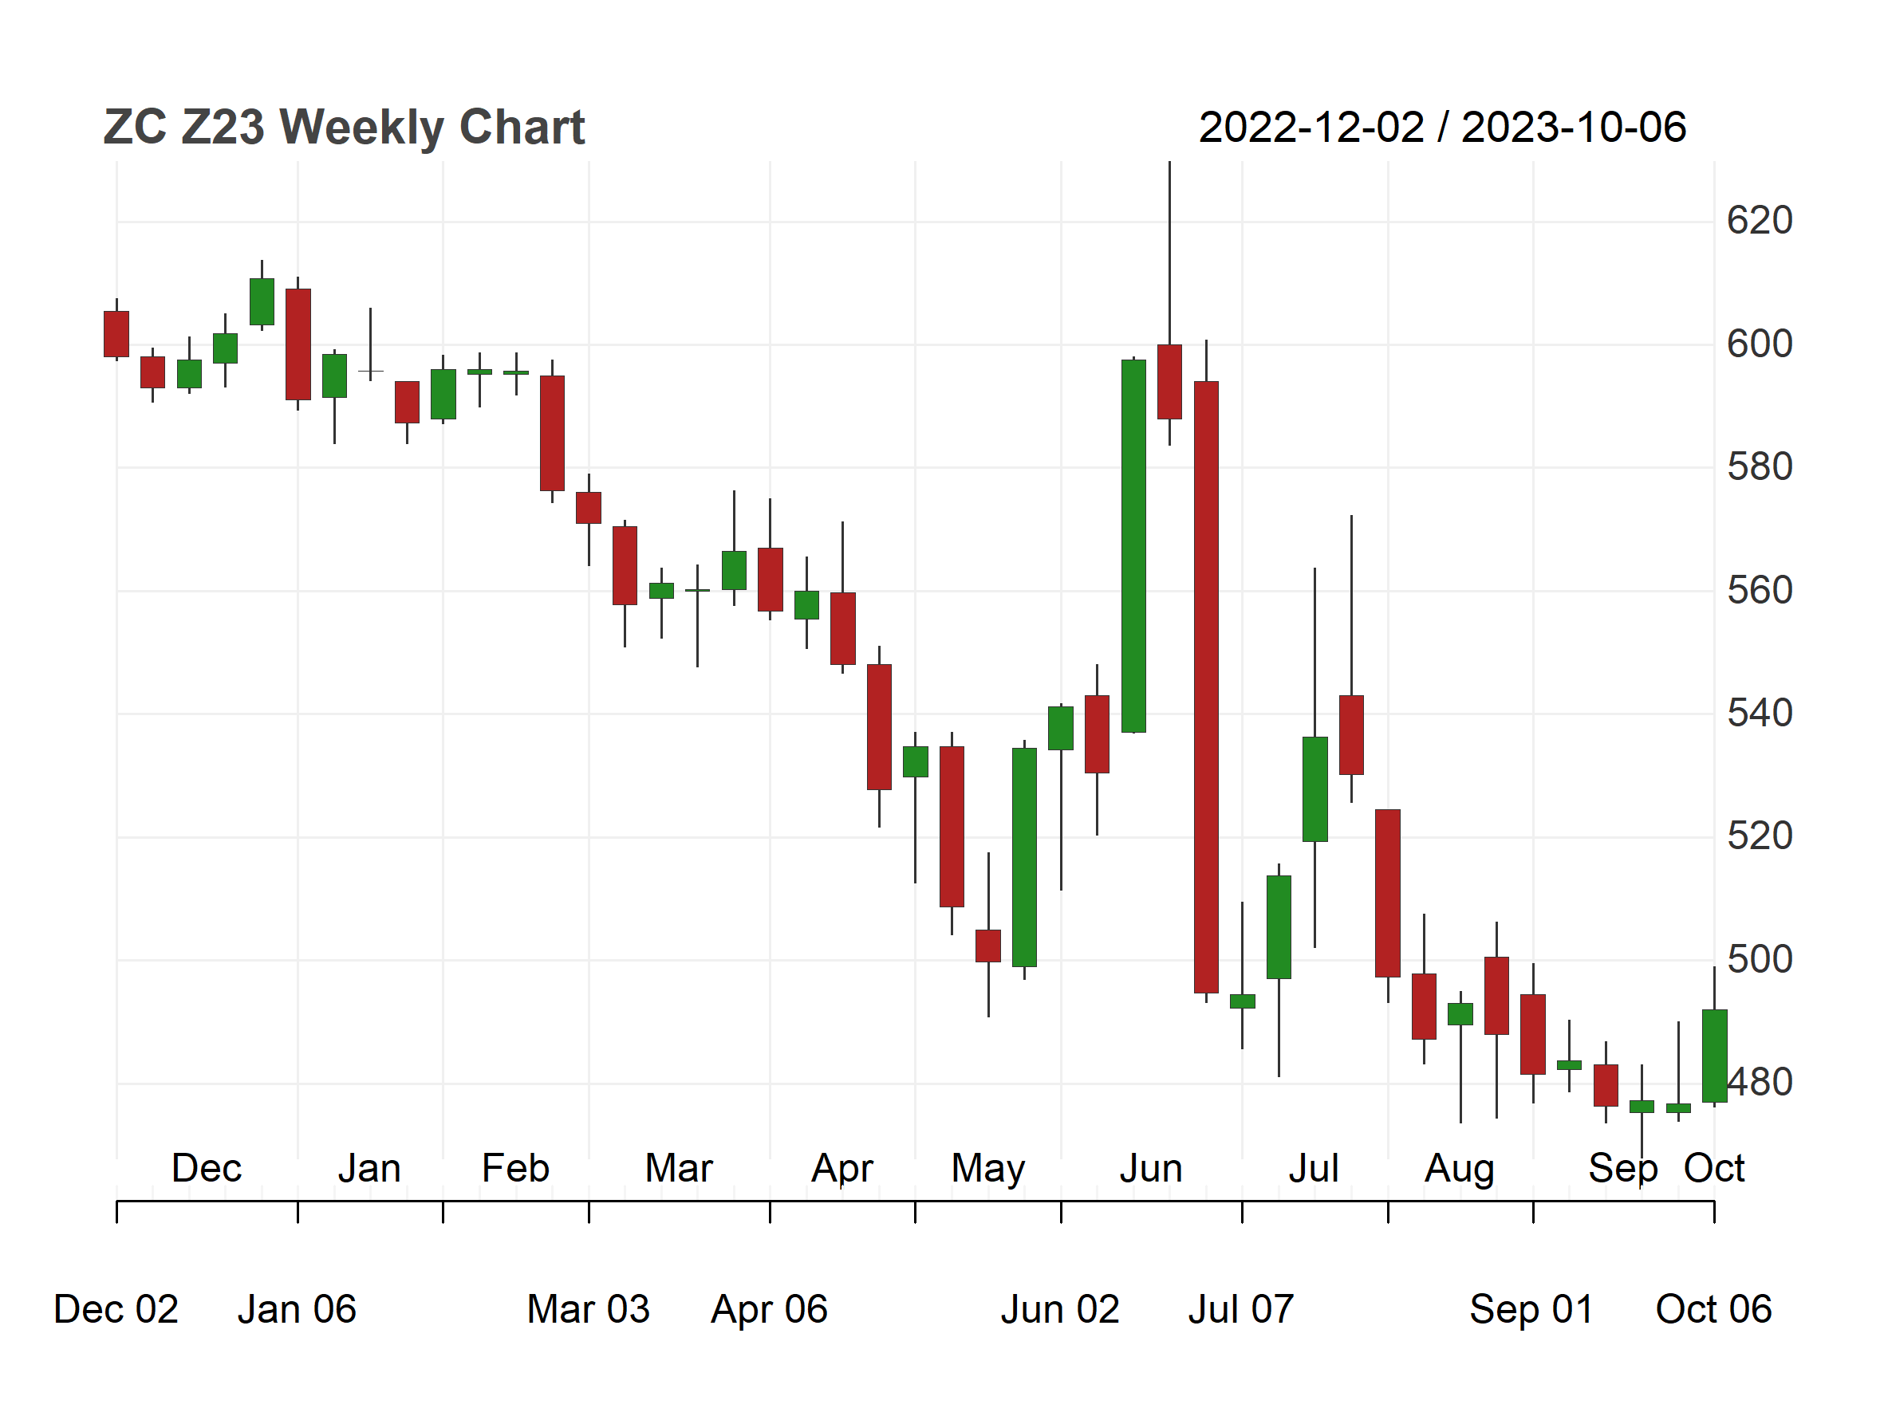The height and width of the screenshot is (1412, 1884).
Task: Click the tall green candle in June
Action: [x=1133, y=546]
